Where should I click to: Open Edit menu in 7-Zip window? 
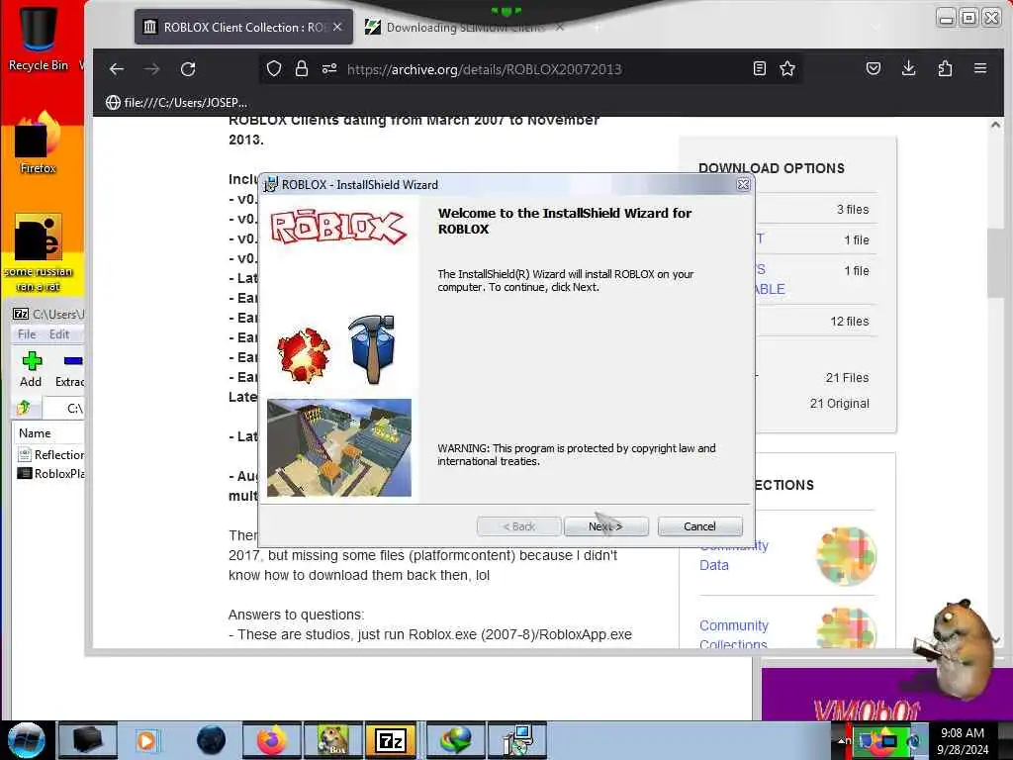58,334
